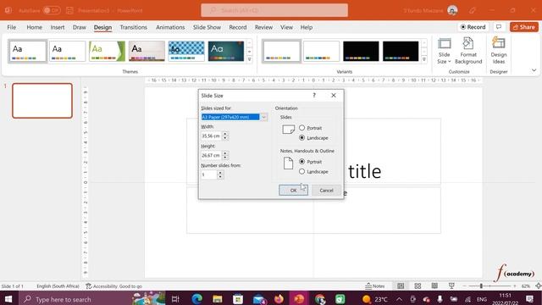
Task: Open Microsoft Edge from taskbar
Action: [196, 299]
